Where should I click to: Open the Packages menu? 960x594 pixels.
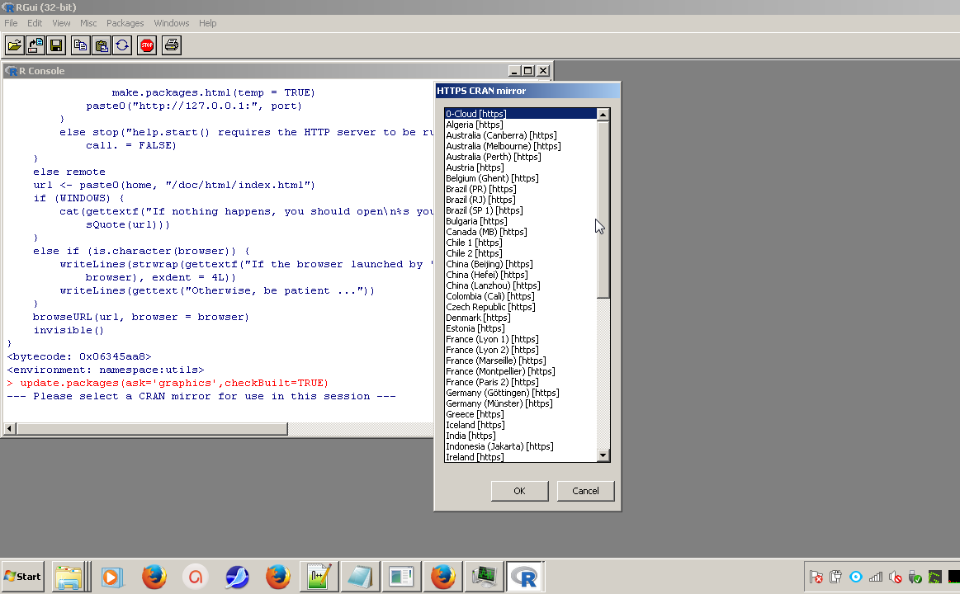125,23
